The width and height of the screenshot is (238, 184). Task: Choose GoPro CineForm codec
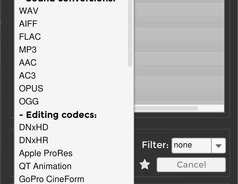tap(51, 179)
